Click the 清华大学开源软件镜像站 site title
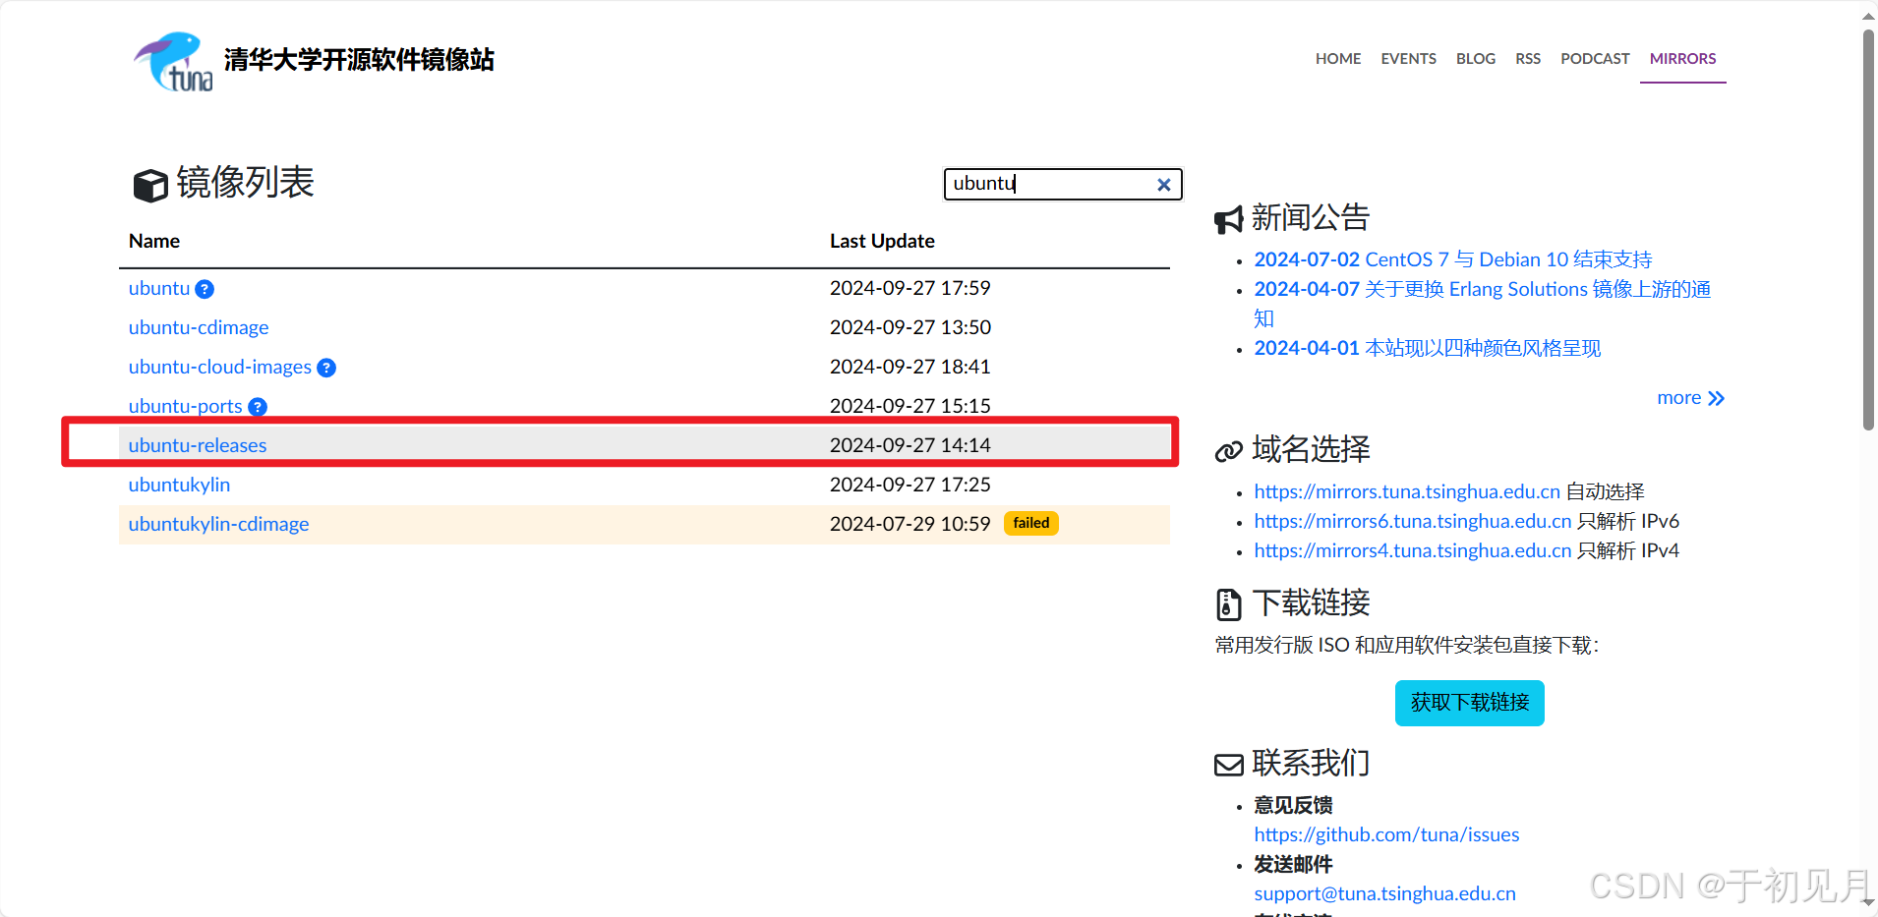Screen dimensions: 1878x917 click(x=359, y=60)
